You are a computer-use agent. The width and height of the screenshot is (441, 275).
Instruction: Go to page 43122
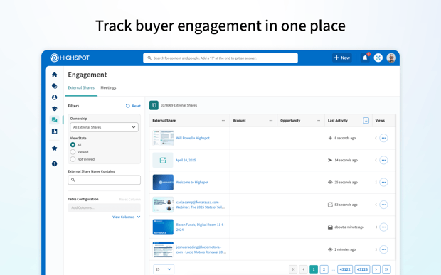345,269
